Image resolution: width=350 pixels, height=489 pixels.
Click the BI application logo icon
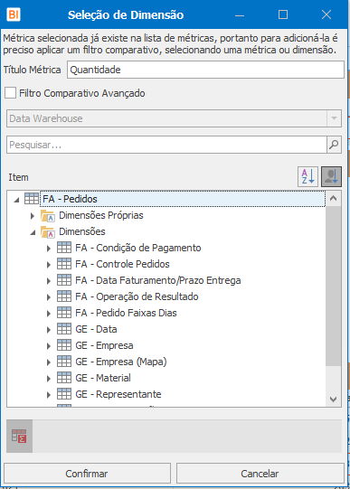point(14,14)
